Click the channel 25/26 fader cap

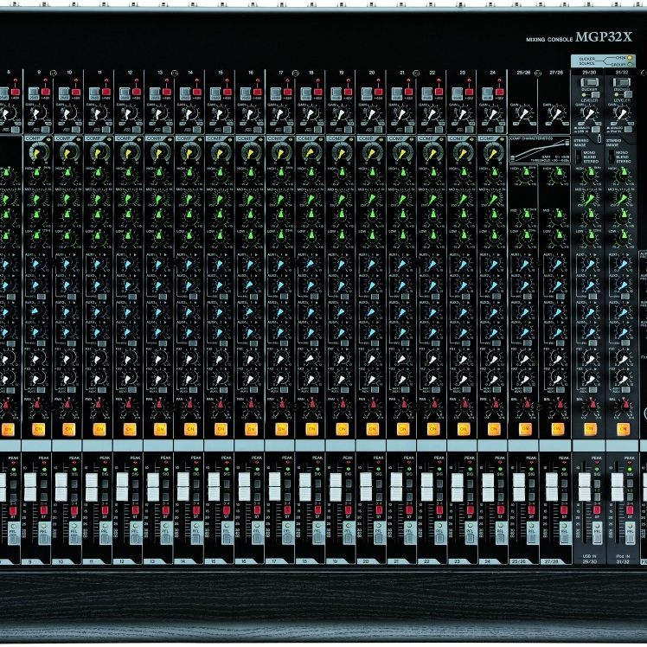tap(519, 487)
